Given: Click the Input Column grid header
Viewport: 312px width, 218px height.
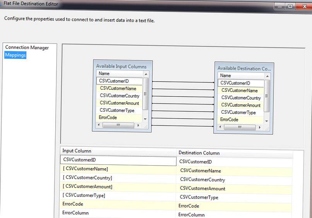Looking at the screenshot, I should [118, 151].
